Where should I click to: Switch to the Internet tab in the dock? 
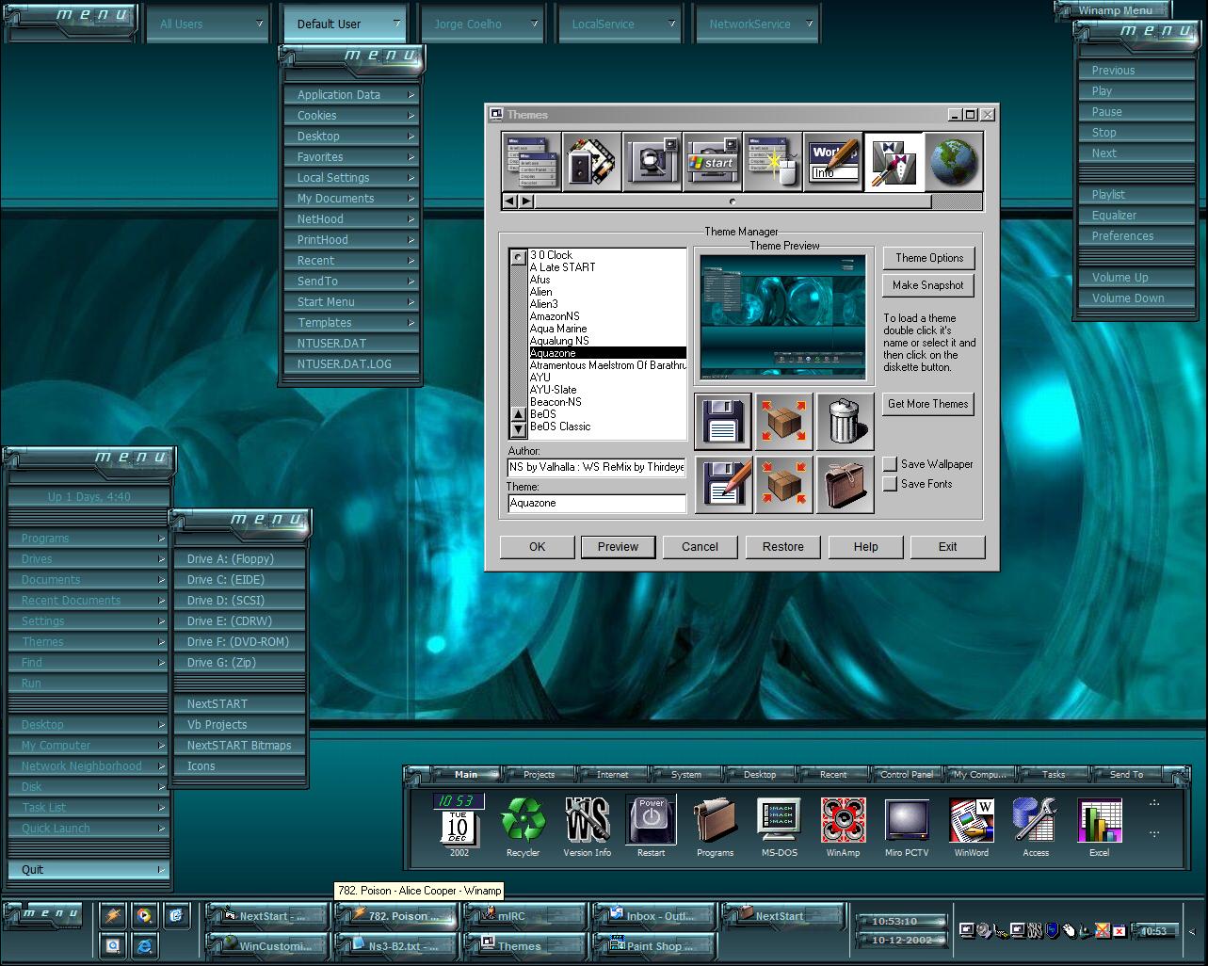613,774
